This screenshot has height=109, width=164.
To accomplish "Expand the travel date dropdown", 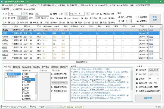I will pos(87,13).
